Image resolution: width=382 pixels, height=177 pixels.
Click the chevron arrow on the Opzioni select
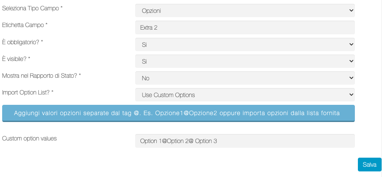coord(351,11)
